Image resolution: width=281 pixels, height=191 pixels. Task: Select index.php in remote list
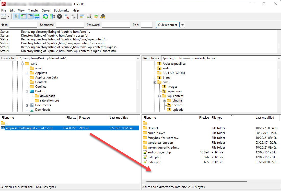point(154,162)
